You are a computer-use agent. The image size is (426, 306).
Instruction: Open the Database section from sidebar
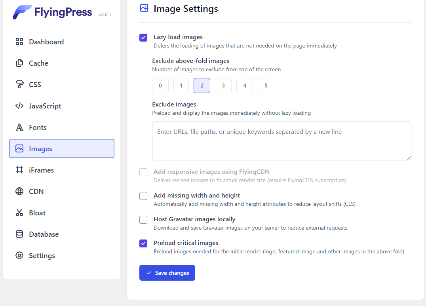coord(44,234)
